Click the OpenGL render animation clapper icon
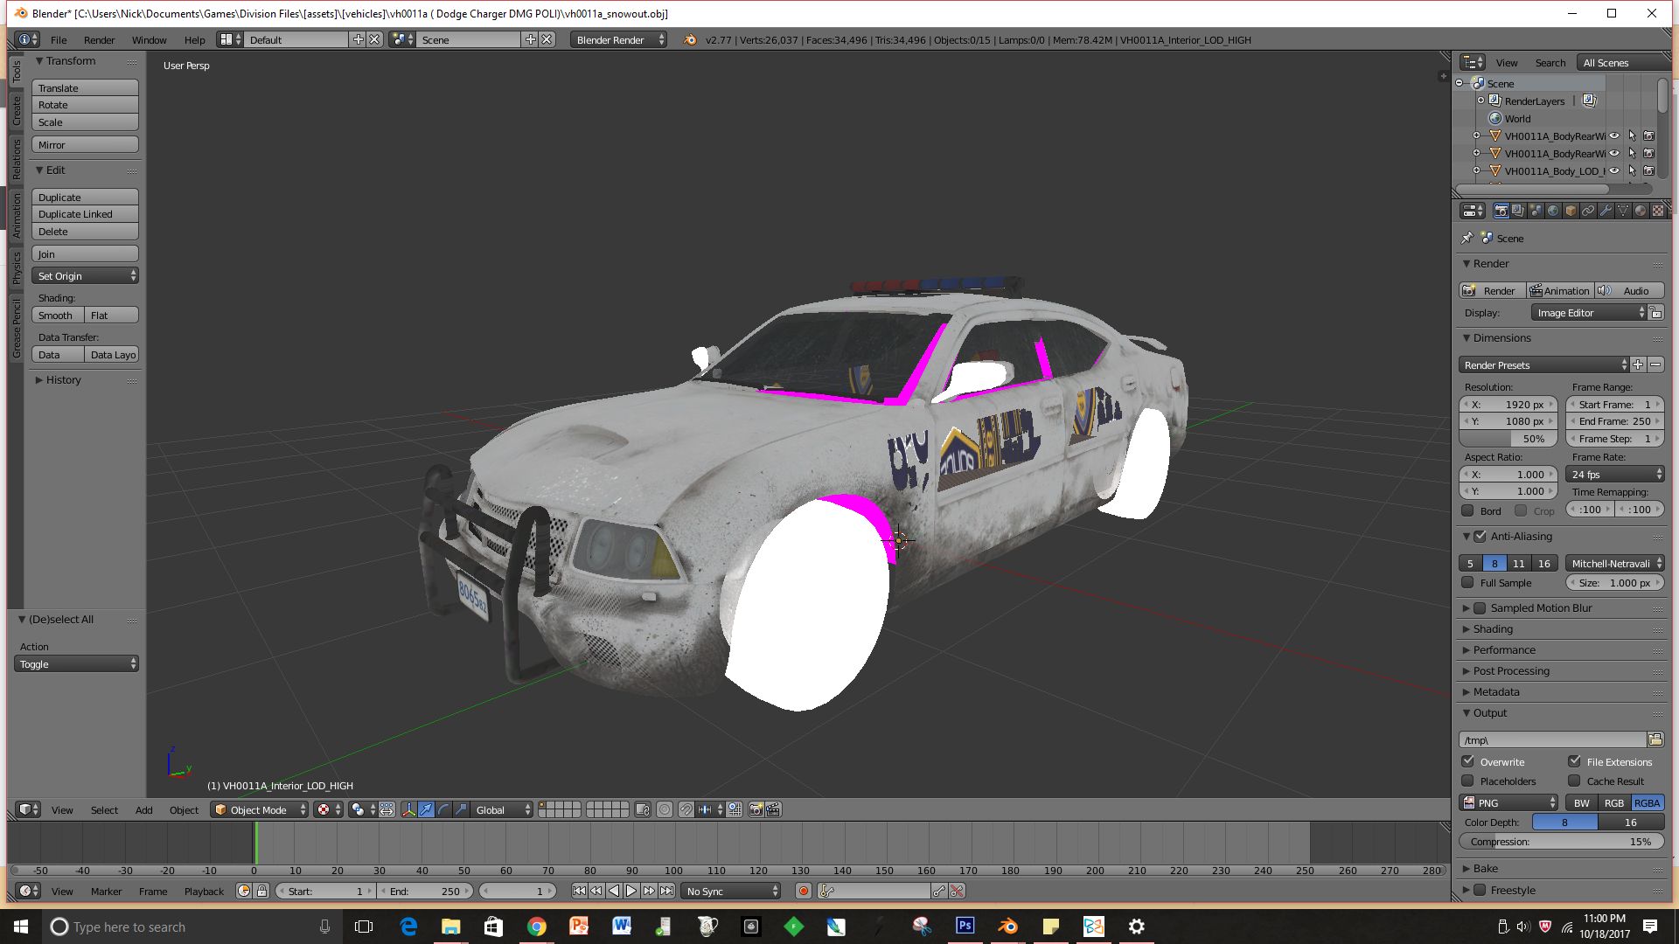Viewport: 1679px width, 944px height. (x=773, y=809)
